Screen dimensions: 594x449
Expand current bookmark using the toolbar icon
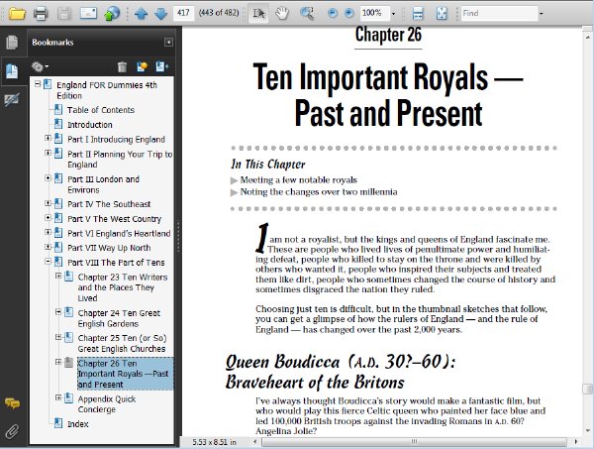click(x=162, y=67)
